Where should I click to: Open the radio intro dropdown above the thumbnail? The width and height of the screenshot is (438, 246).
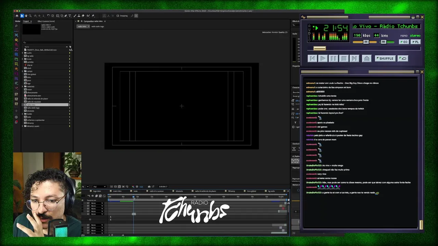click(47, 25)
